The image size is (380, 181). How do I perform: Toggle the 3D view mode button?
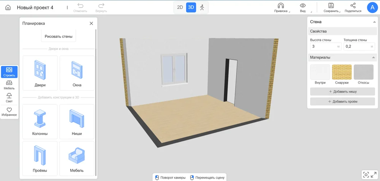pyautogui.click(x=191, y=7)
